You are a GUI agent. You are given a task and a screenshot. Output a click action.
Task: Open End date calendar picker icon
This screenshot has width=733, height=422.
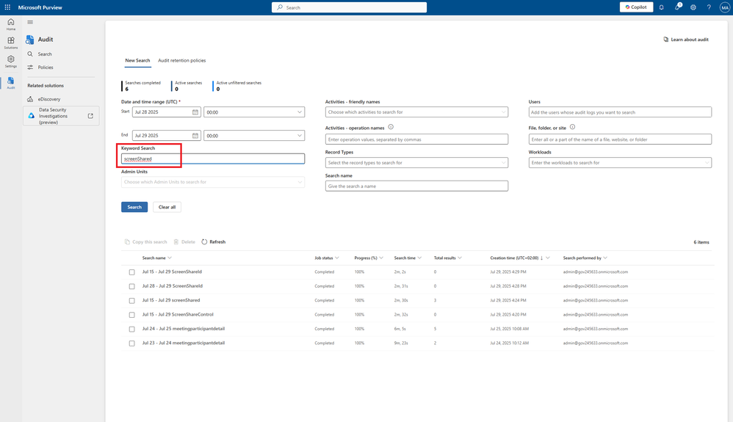pos(195,136)
